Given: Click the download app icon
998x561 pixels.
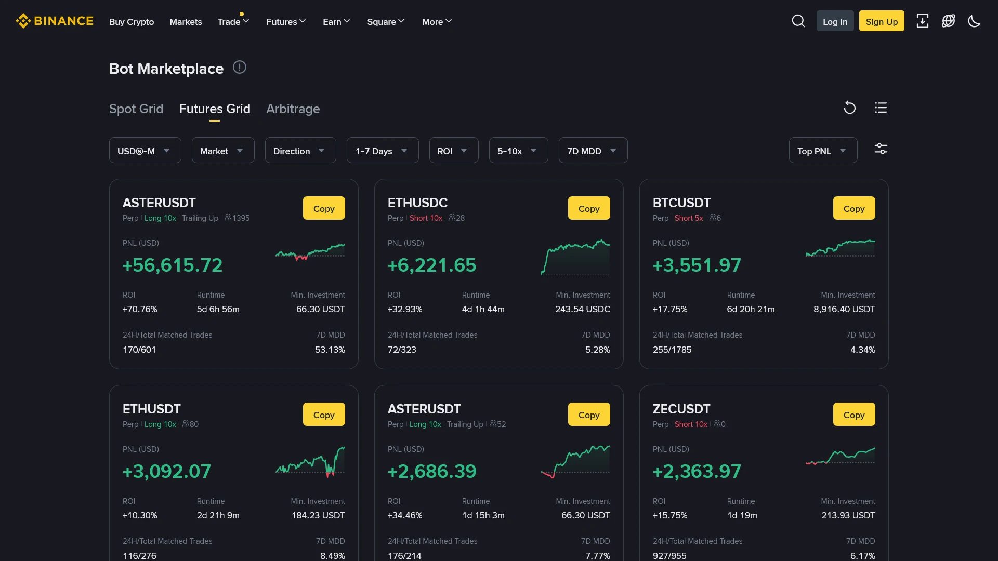Looking at the screenshot, I should pyautogui.click(x=923, y=21).
